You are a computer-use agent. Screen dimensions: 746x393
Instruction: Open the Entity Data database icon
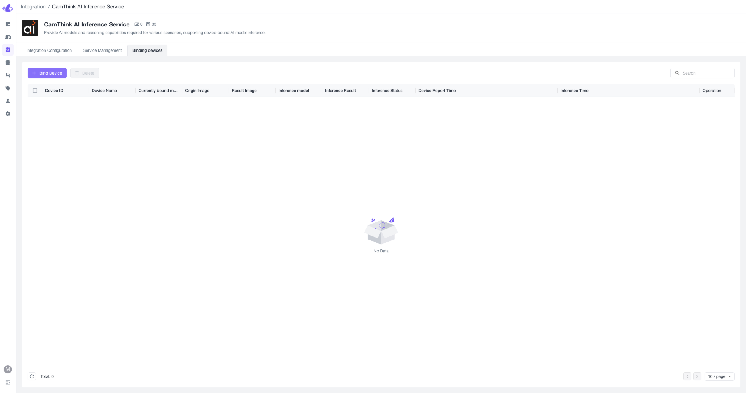(8, 62)
